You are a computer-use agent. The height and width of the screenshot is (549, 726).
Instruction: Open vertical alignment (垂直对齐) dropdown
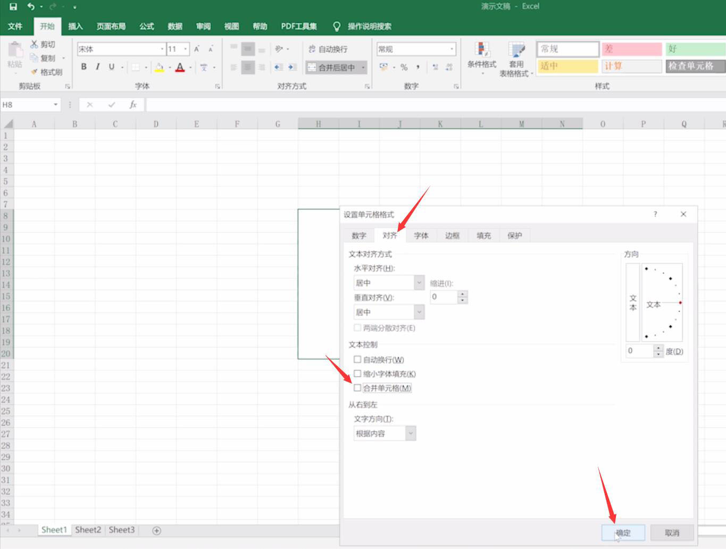pyautogui.click(x=419, y=312)
